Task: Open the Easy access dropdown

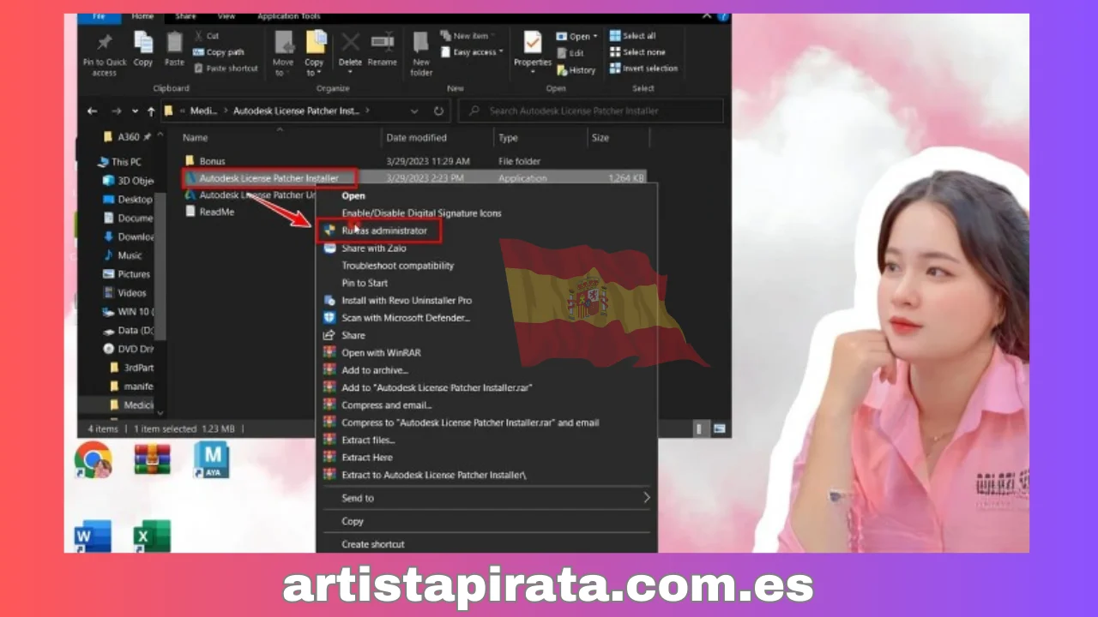Action: 472,52
